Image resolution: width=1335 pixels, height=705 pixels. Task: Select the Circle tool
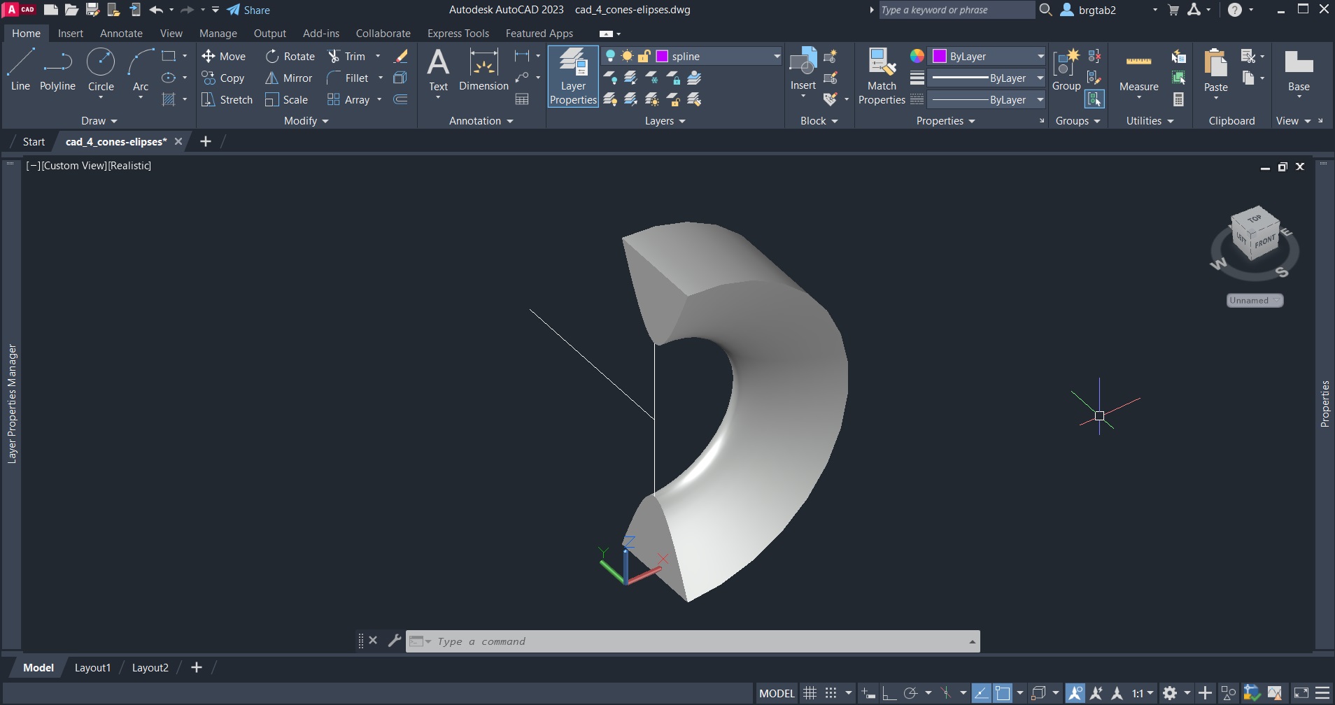101,70
